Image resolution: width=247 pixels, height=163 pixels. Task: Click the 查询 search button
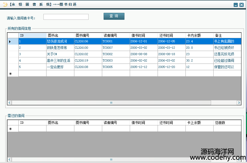point(114,16)
